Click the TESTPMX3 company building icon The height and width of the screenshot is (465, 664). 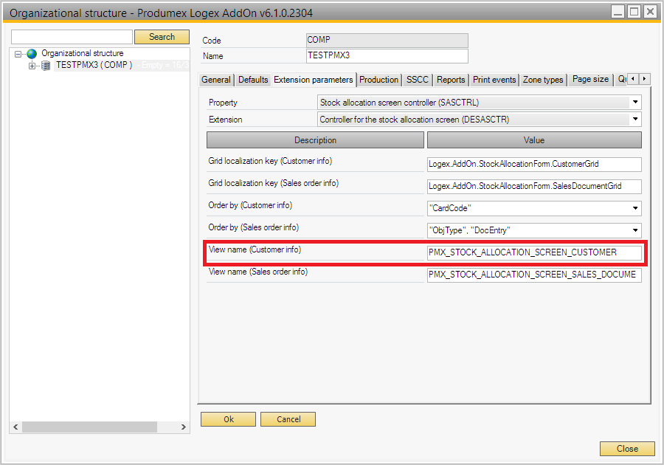(46, 66)
